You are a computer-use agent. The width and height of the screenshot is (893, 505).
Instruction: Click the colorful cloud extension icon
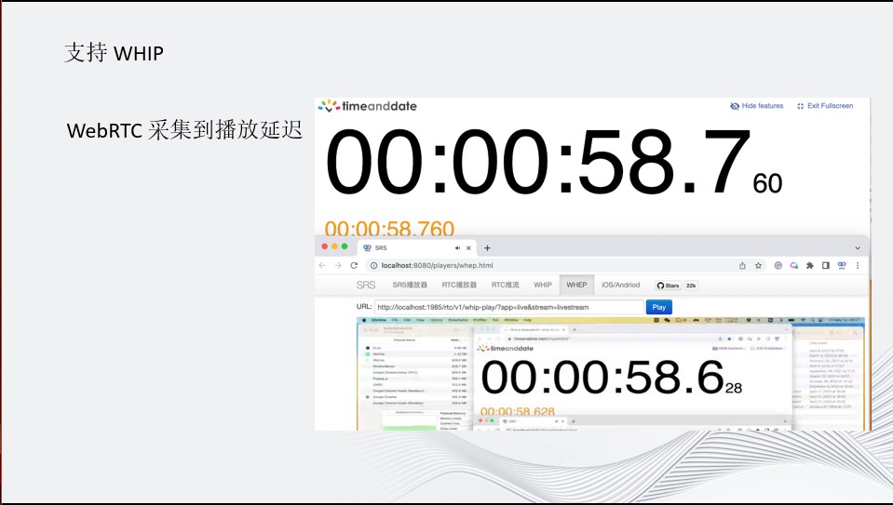[x=794, y=266]
